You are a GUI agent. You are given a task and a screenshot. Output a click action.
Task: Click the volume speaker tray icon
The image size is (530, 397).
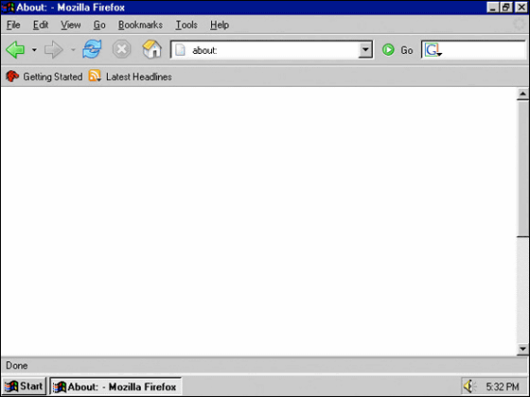tap(469, 387)
